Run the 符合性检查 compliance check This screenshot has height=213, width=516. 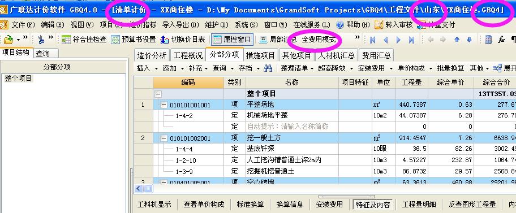pyautogui.click(x=84, y=40)
